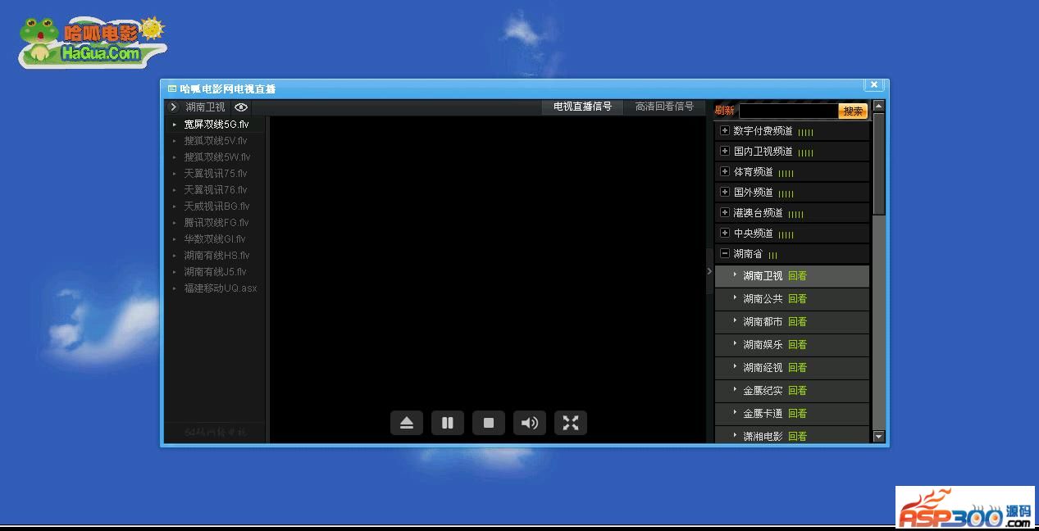The height and width of the screenshot is (531, 1039).
Task: Expand the 数字付费频道 category
Action: (x=724, y=130)
